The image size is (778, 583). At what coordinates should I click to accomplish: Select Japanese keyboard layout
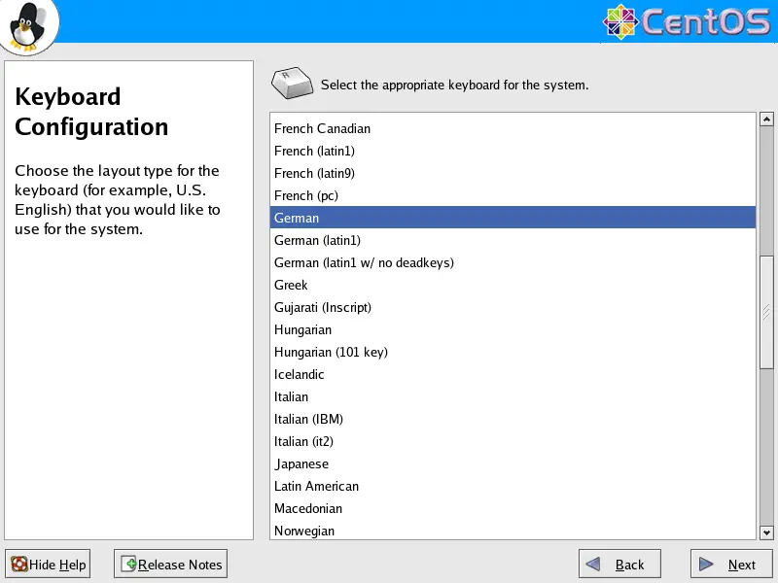click(x=301, y=463)
